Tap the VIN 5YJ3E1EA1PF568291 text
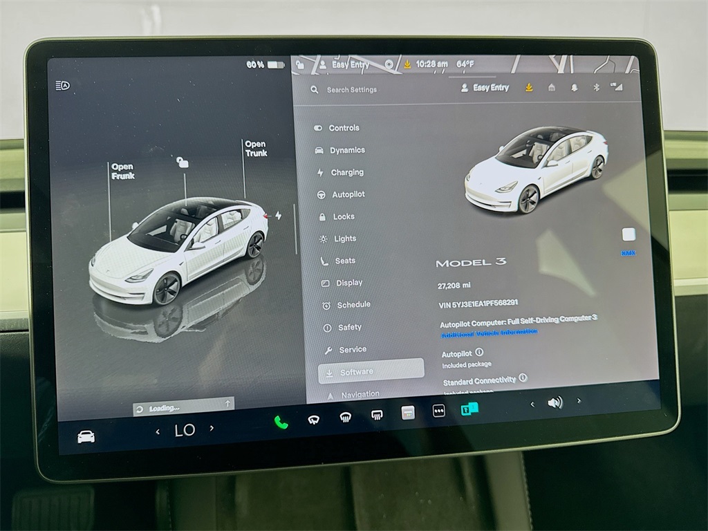Screen dimensions: 708x531 pos(478,304)
